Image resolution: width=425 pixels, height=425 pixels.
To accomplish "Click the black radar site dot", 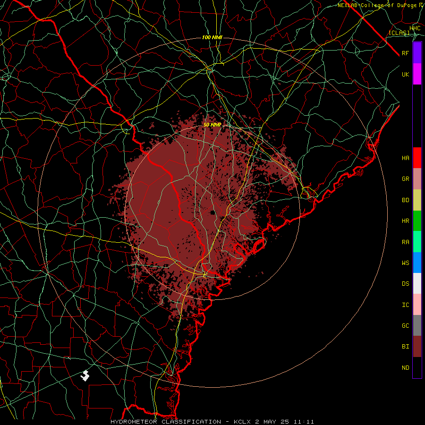I will point(213,212).
